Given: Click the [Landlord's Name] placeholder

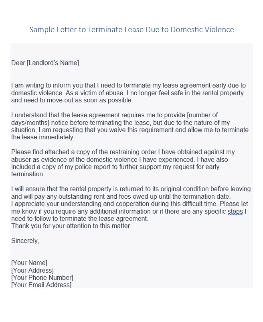Looking at the screenshot, I should click(x=53, y=63).
